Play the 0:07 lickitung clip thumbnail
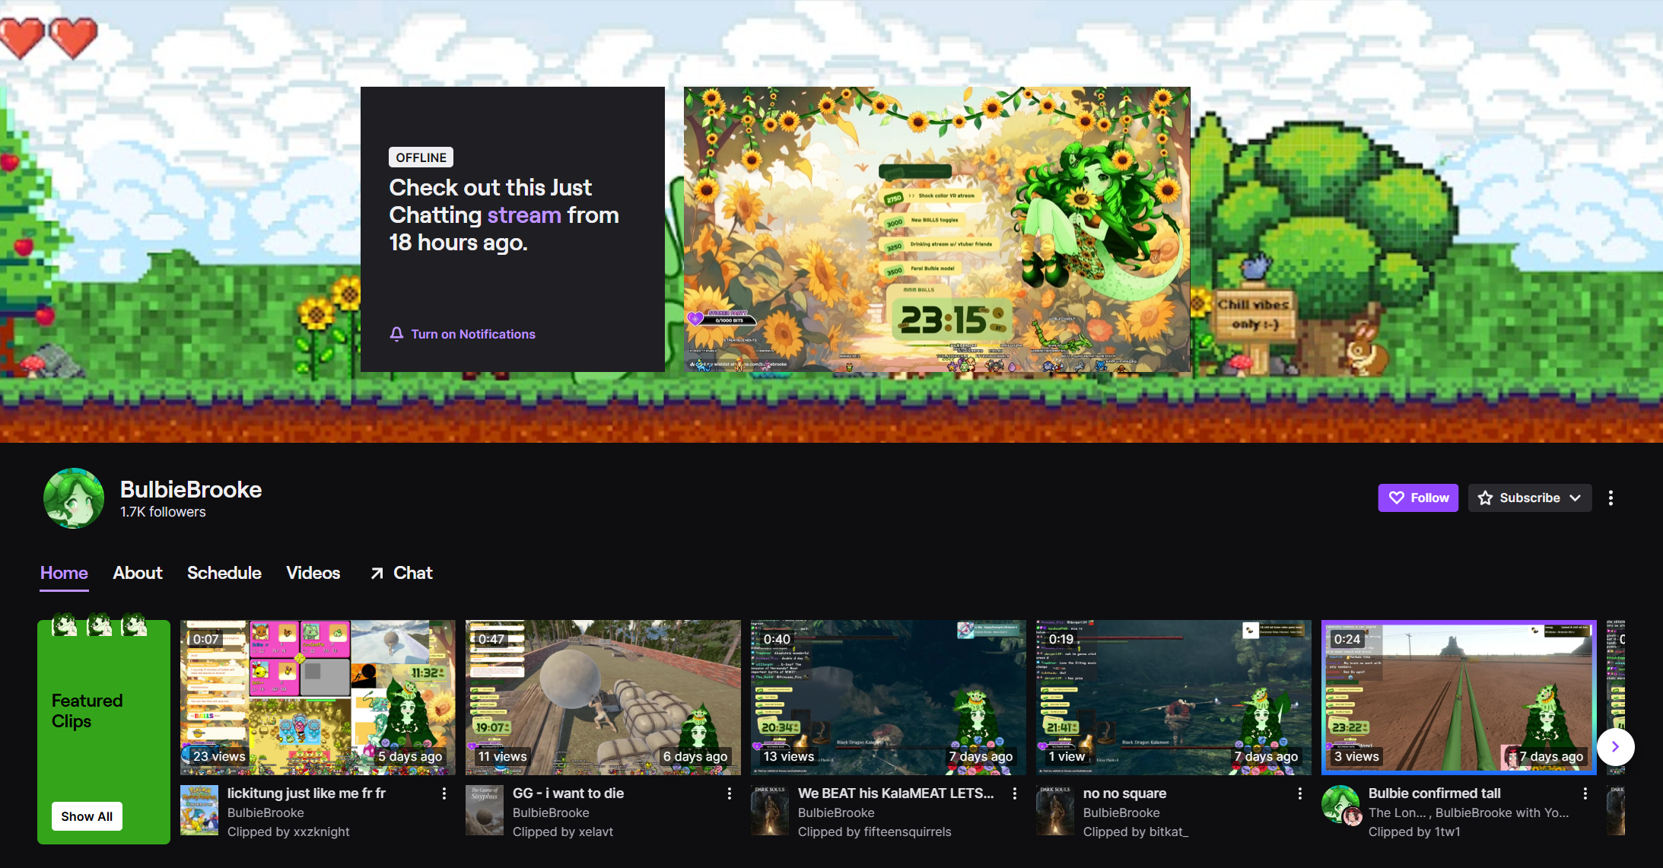This screenshot has height=868, width=1663. 318,698
